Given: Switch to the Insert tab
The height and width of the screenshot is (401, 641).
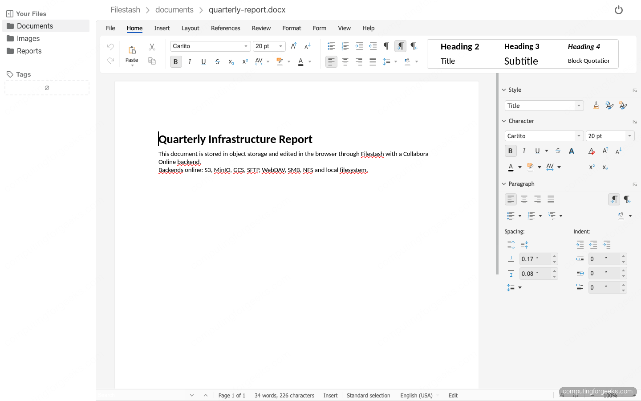Looking at the screenshot, I should [162, 28].
